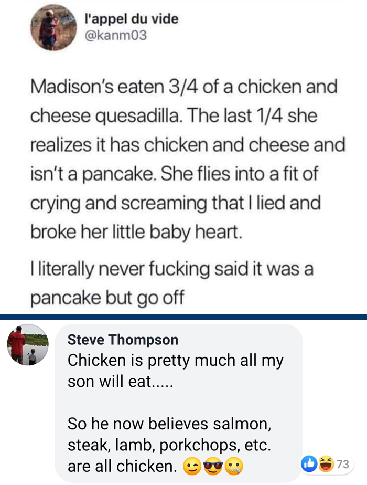Click Steve Thompson's profile picture
This screenshot has height=485, width=367.
pos(28,344)
